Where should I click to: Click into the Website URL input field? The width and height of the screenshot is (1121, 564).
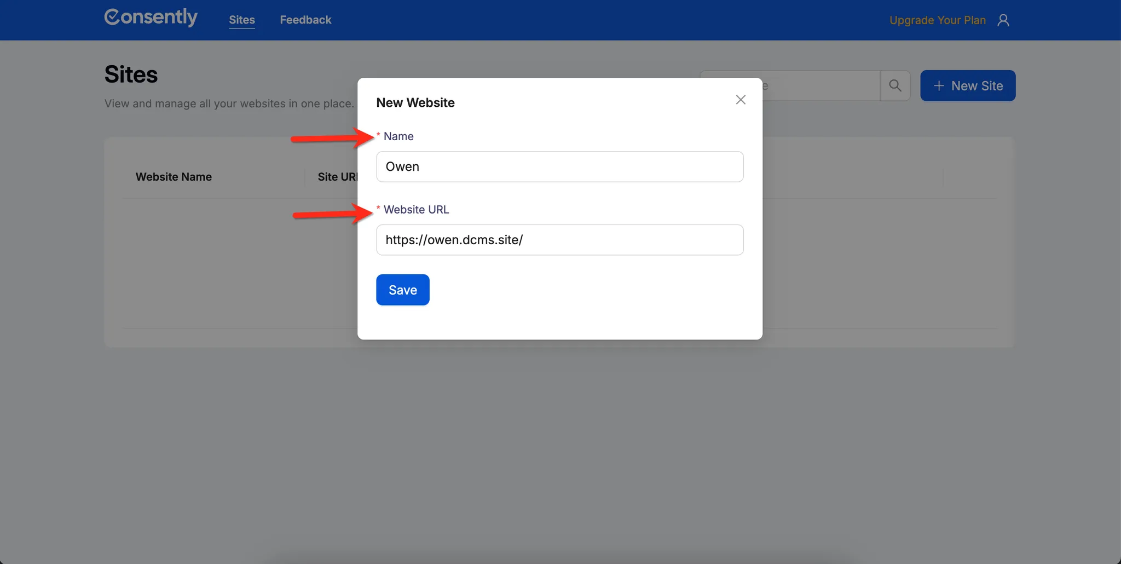559,240
